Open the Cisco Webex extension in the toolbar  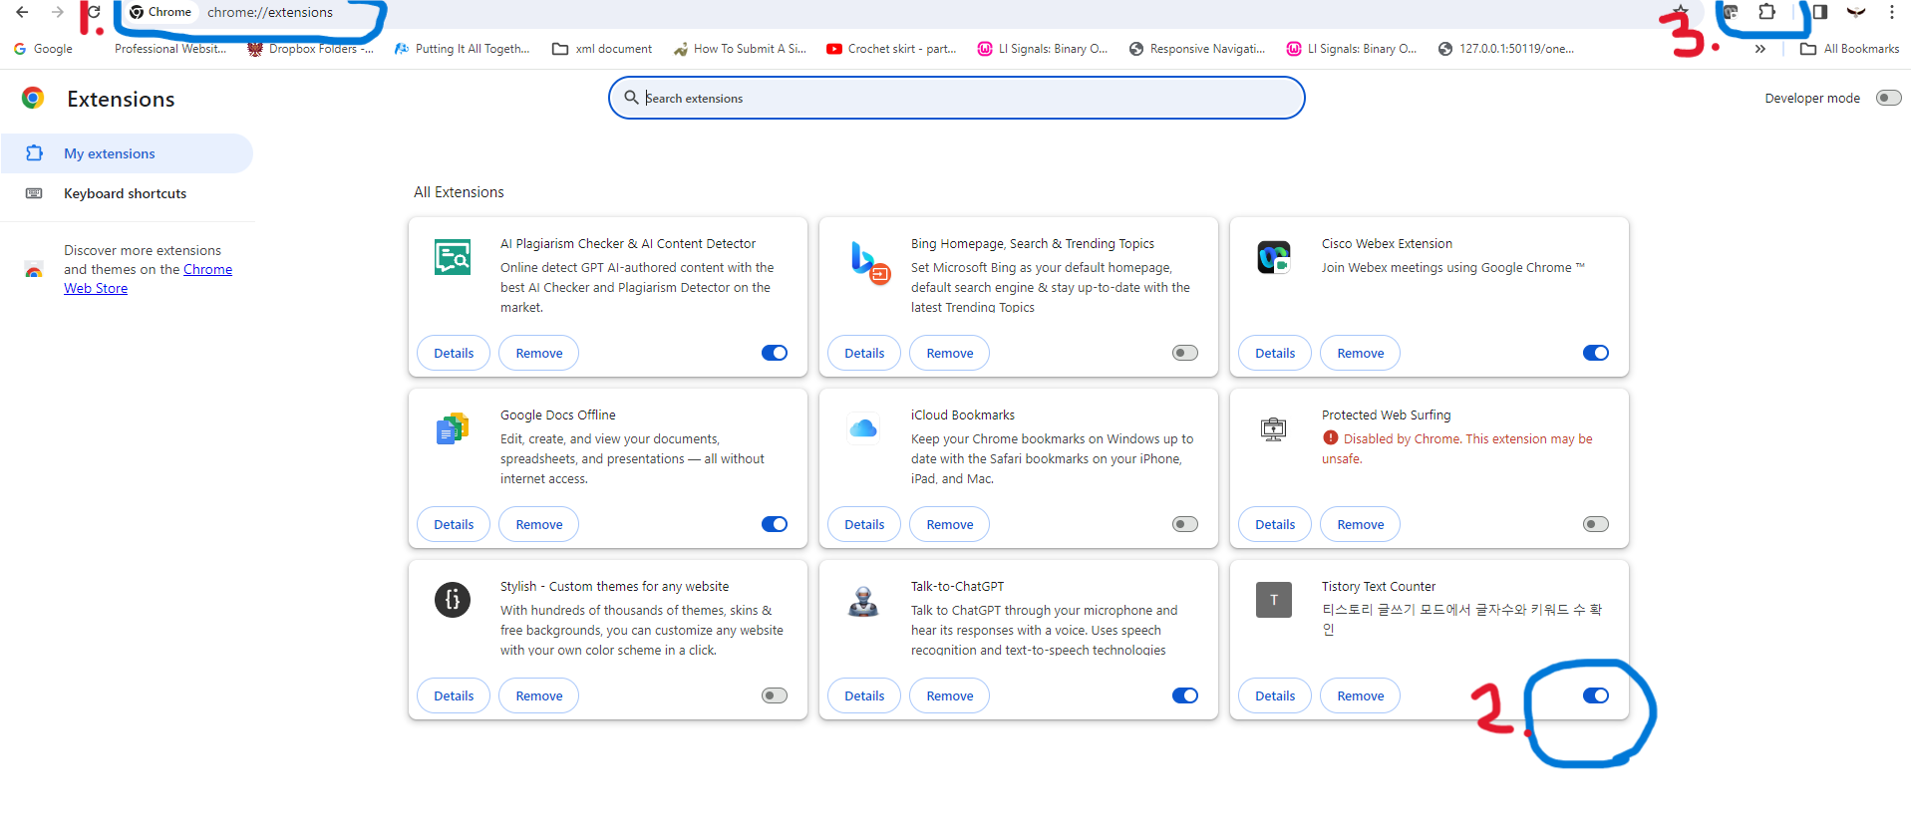(1731, 12)
